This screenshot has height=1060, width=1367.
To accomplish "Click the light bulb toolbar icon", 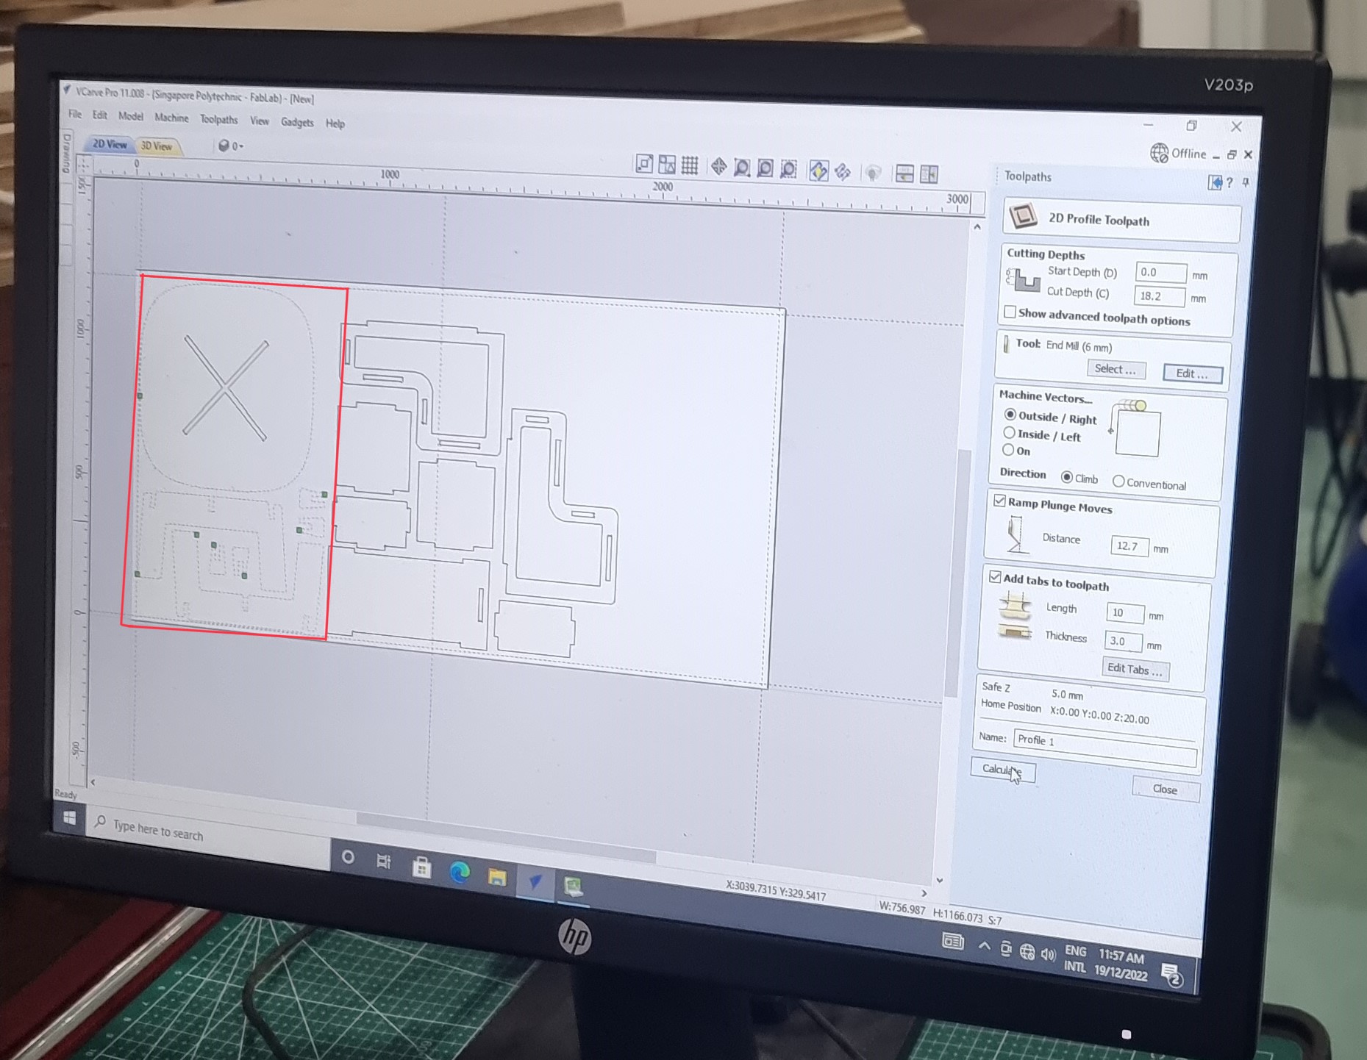I will click(x=873, y=173).
